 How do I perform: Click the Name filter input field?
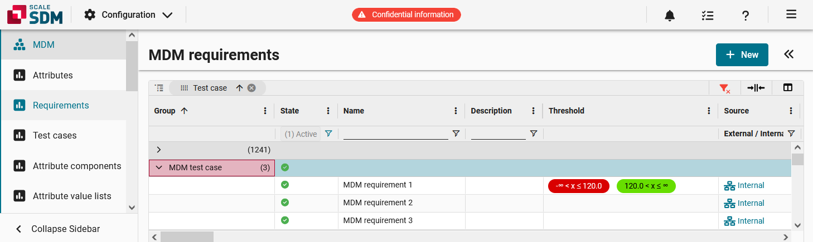(396, 134)
